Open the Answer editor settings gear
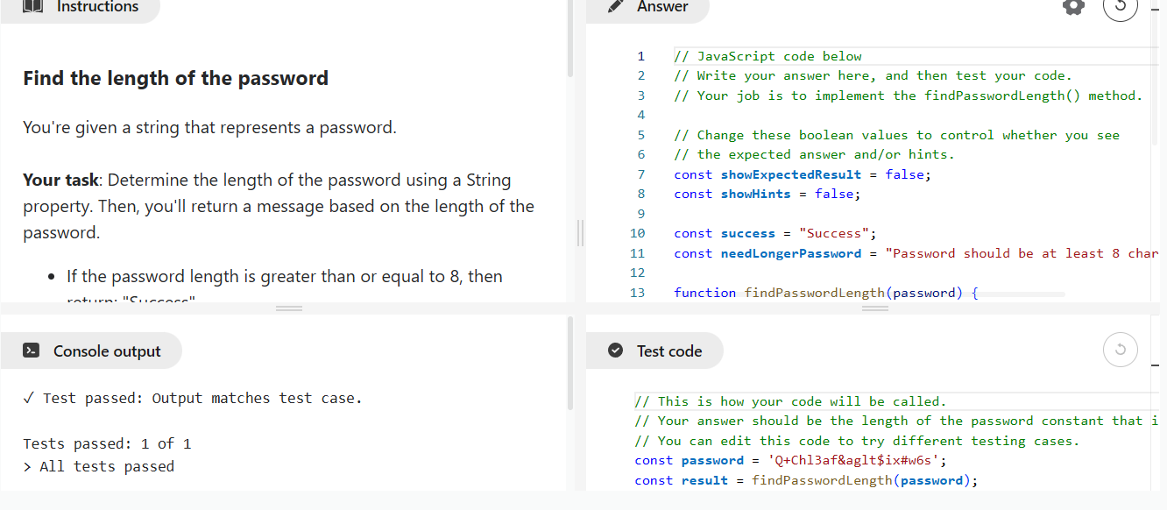Screen dimensions: 1167x510 (x=1073, y=6)
